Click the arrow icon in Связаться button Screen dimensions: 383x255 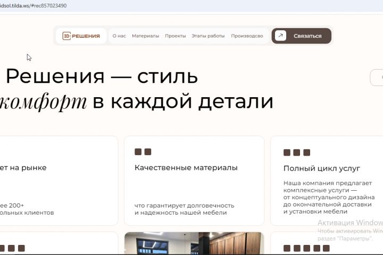point(280,36)
